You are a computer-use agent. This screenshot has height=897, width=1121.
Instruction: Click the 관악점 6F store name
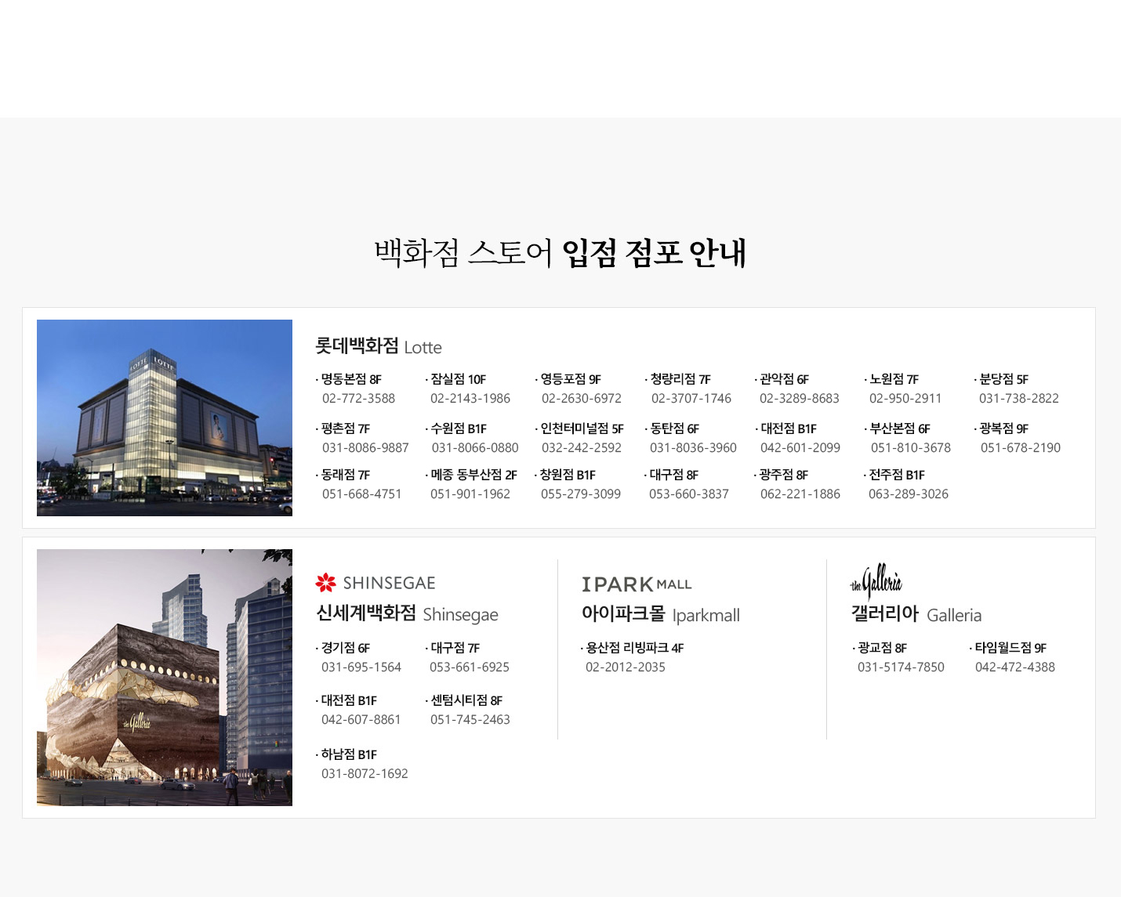(x=785, y=379)
